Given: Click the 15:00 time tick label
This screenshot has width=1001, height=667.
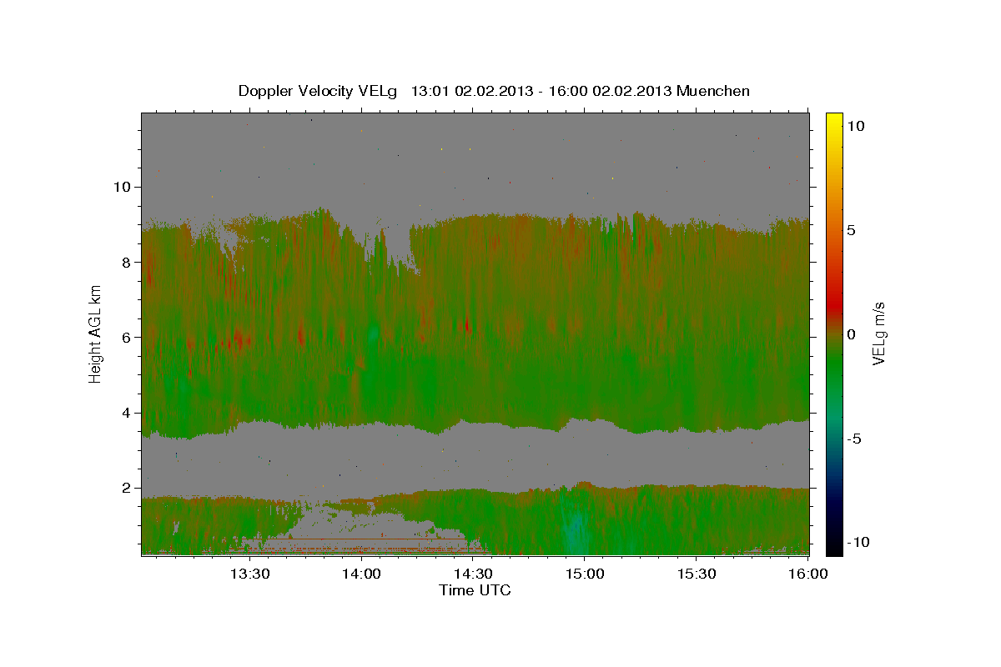Looking at the screenshot, I should [585, 574].
